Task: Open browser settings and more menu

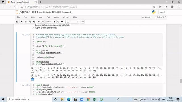Action: click(x=178, y=7)
